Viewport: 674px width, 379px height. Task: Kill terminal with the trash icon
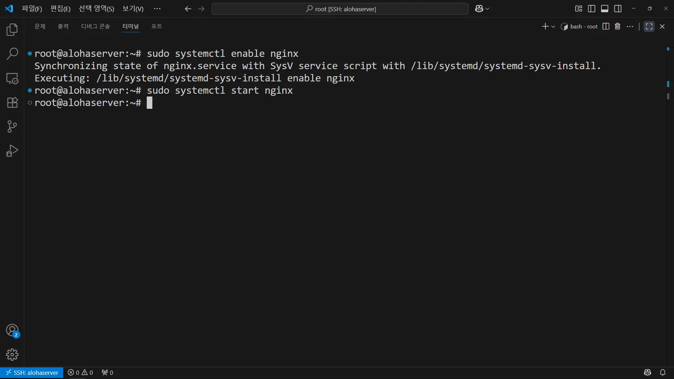(617, 26)
